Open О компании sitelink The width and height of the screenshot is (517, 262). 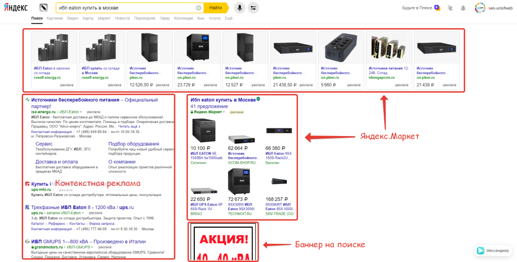[122, 162]
